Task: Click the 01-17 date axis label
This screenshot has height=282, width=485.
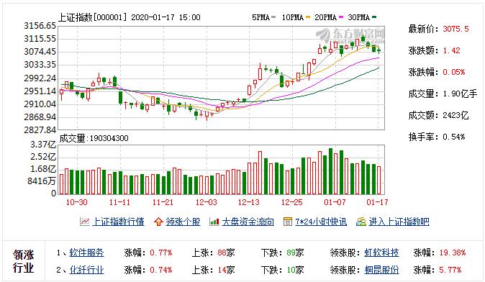Action: coord(377,202)
